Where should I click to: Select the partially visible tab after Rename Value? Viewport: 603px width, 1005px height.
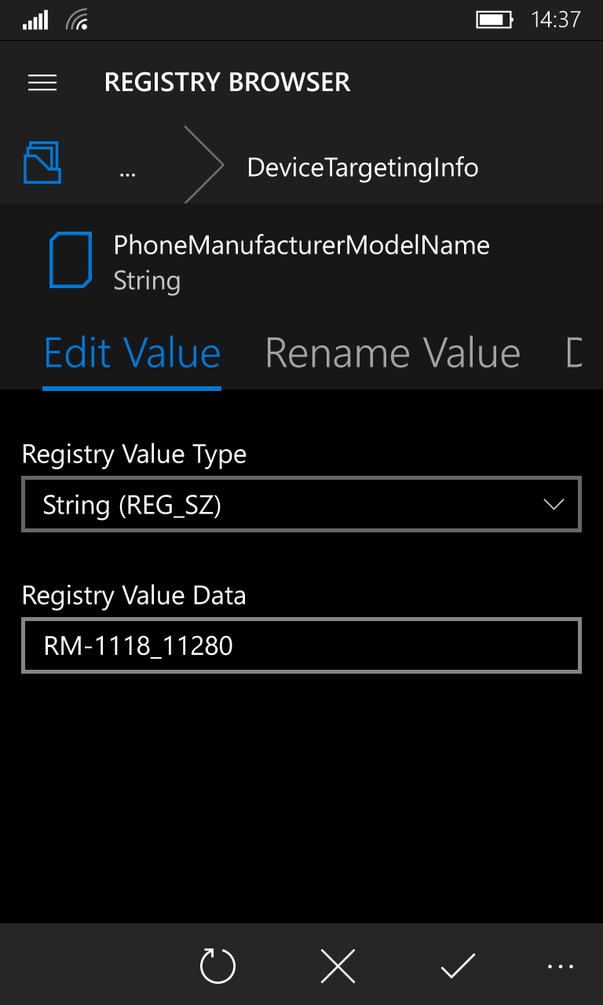pyautogui.click(x=574, y=353)
